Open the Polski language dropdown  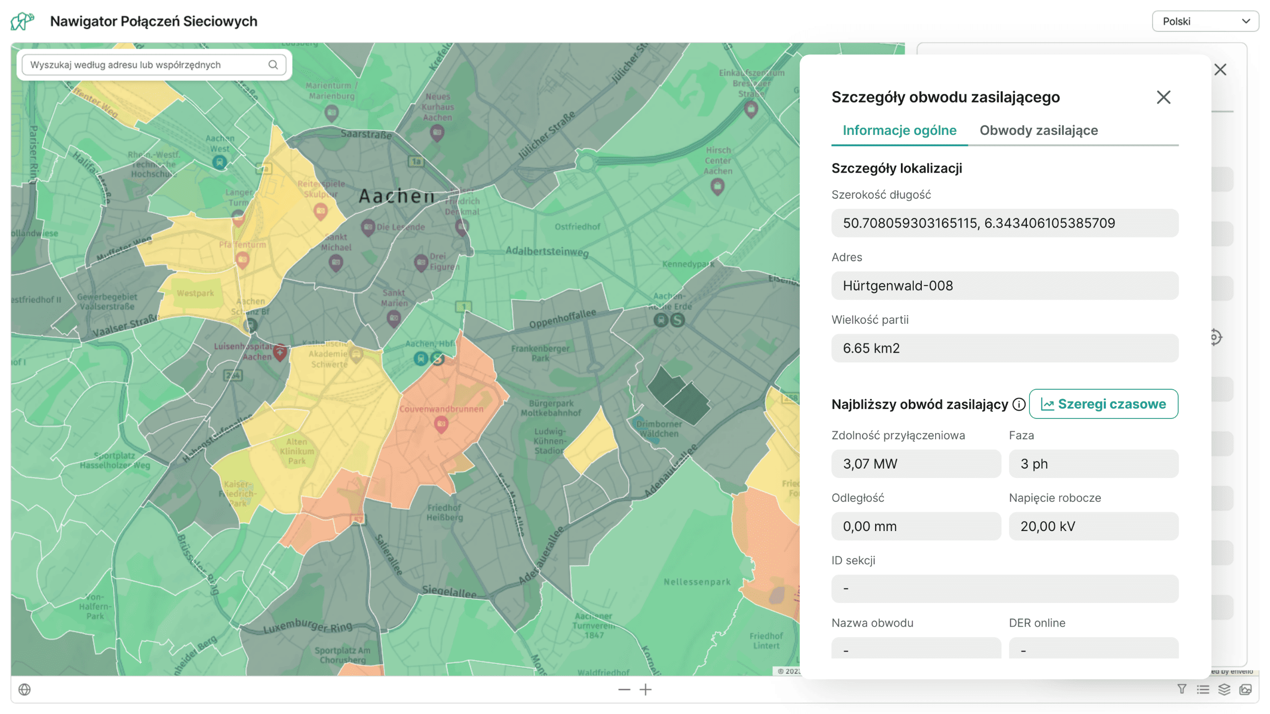[x=1205, y=21]
